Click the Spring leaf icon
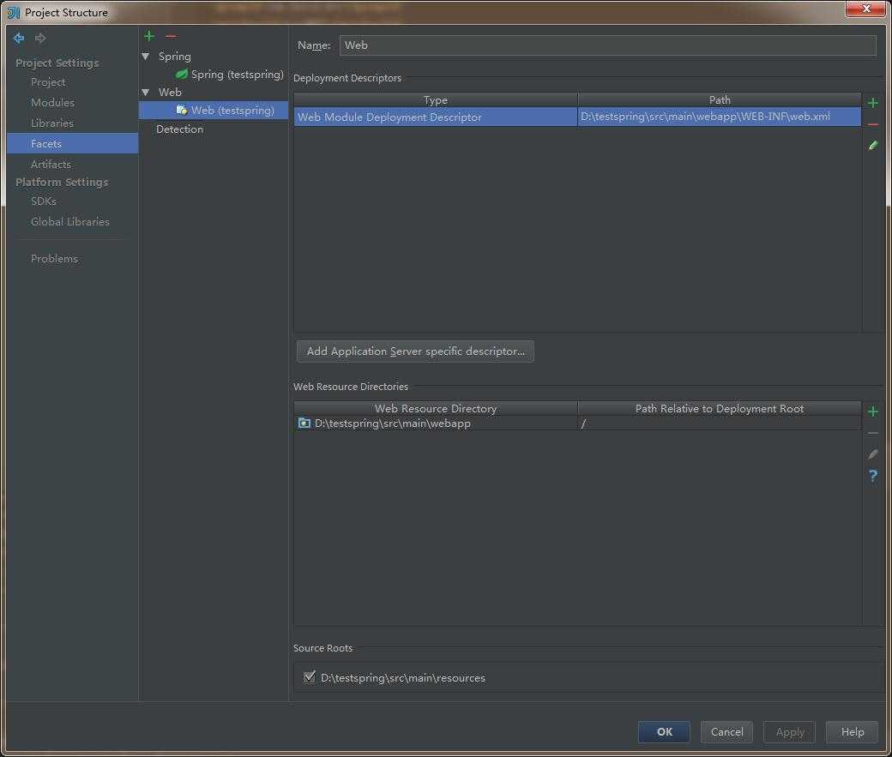892x757 pixels. [182, 74]
